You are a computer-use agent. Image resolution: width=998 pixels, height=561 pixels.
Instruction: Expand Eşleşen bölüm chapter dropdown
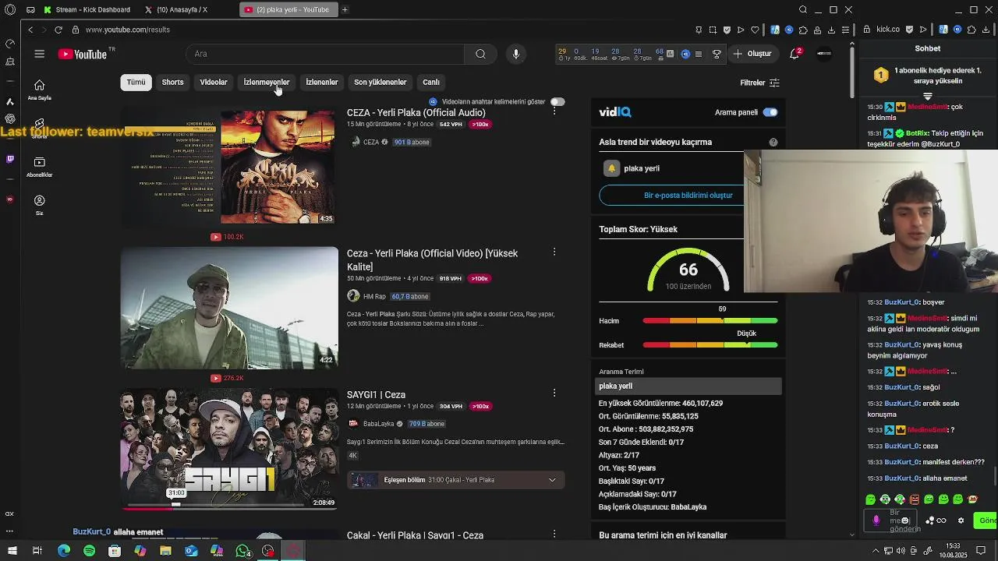click(x=552, y=480)
